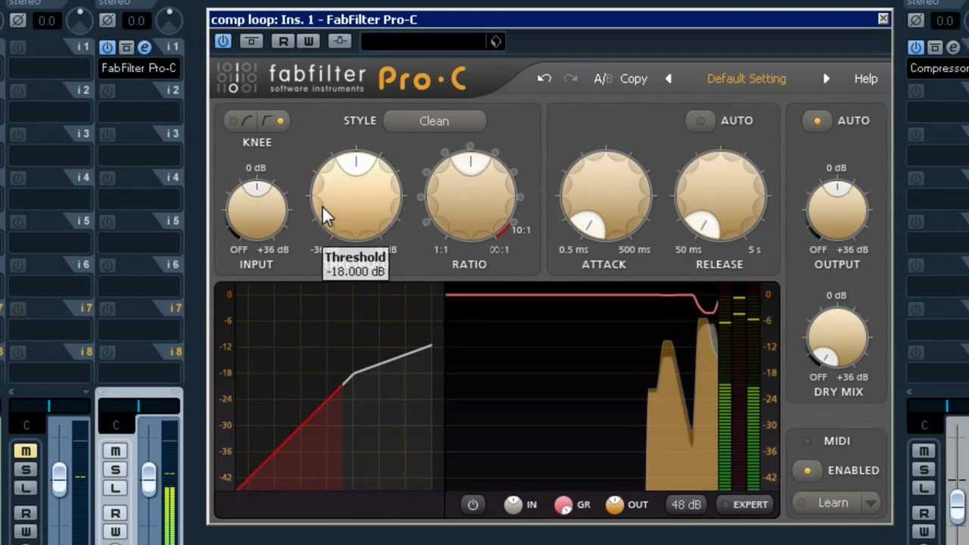Click the Listen L button on FabFilter channel

pyautogui.click(x=115, y=488)
